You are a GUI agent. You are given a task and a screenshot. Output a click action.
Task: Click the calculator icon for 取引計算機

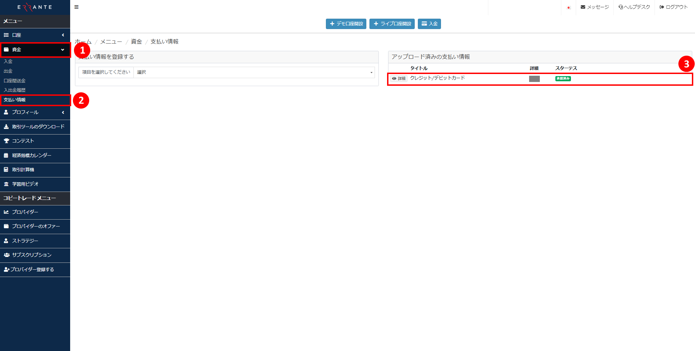6,170
